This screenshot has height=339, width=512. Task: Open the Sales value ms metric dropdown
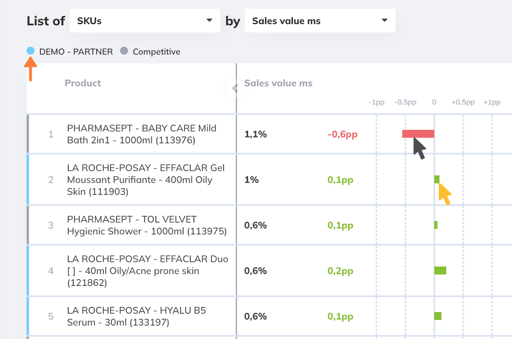(x=320, y=21)
